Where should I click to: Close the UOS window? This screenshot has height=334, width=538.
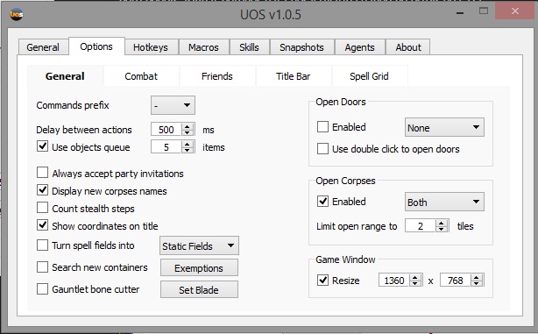coord(514,11)
